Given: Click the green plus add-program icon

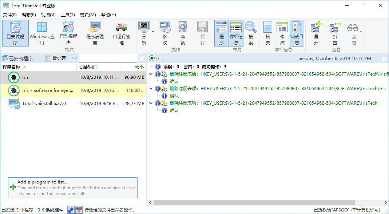Looking at the screenshot, I should point(13,187).
